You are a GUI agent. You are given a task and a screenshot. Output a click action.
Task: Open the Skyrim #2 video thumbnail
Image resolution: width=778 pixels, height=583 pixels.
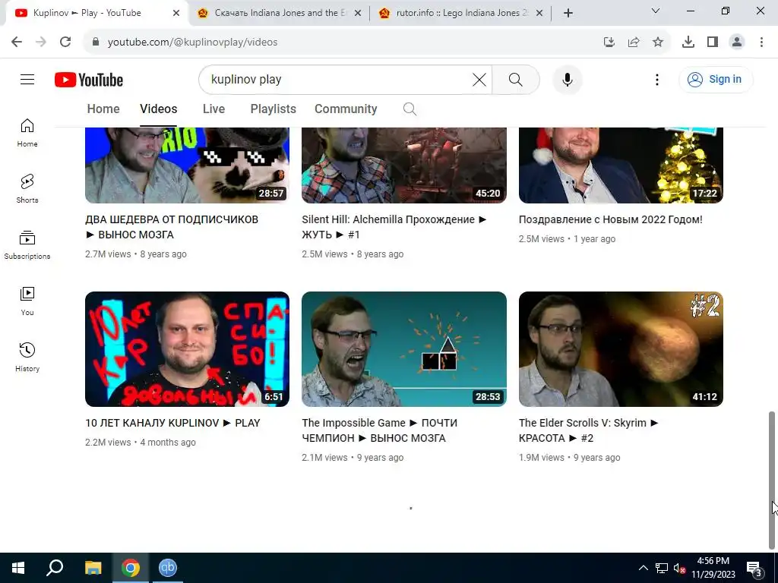click(621, 349)
